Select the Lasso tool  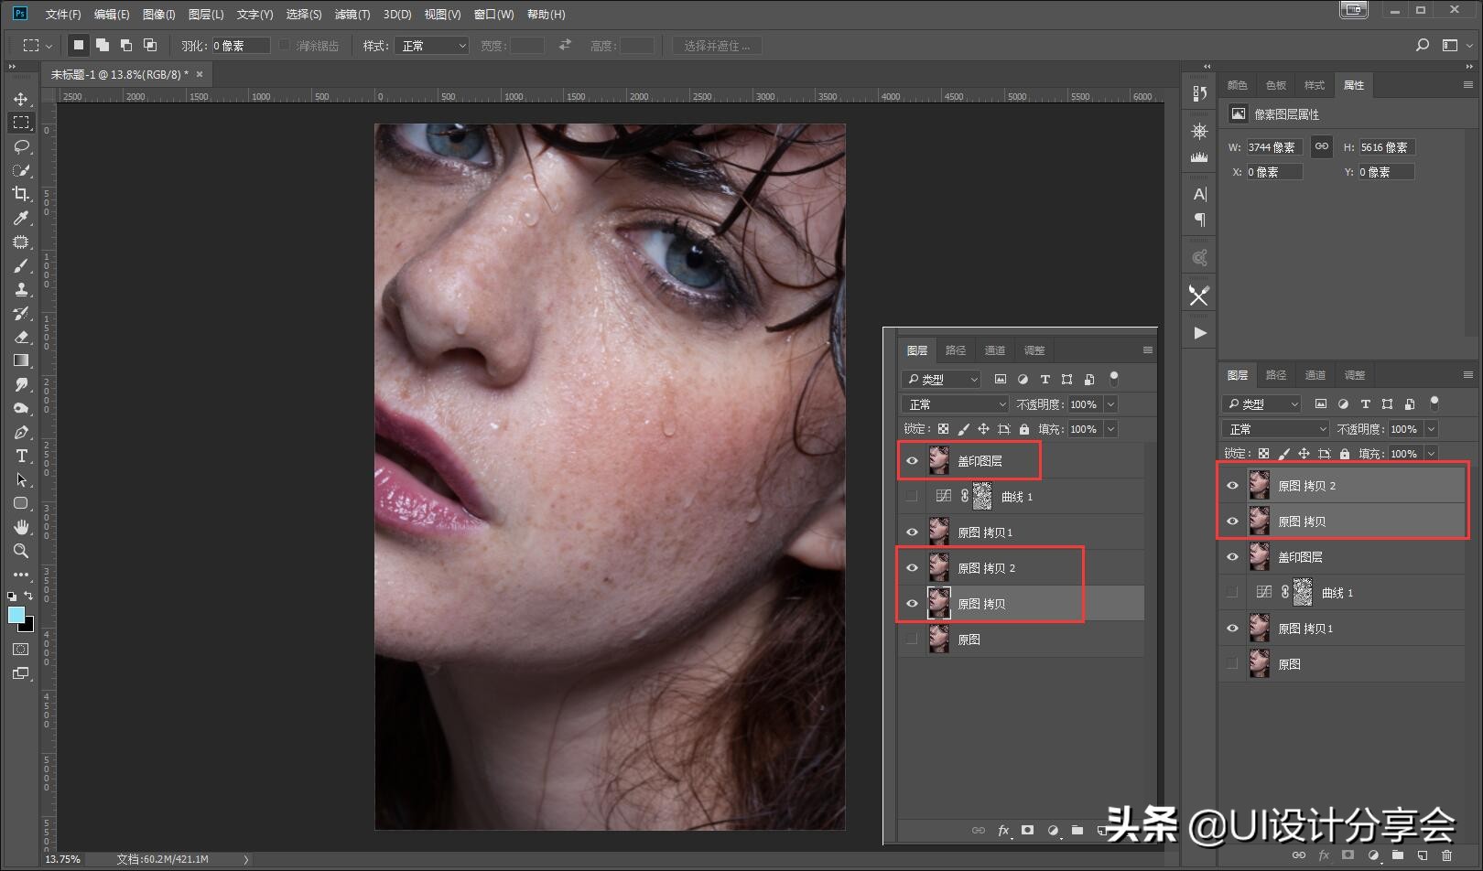(x=20, y=146)
